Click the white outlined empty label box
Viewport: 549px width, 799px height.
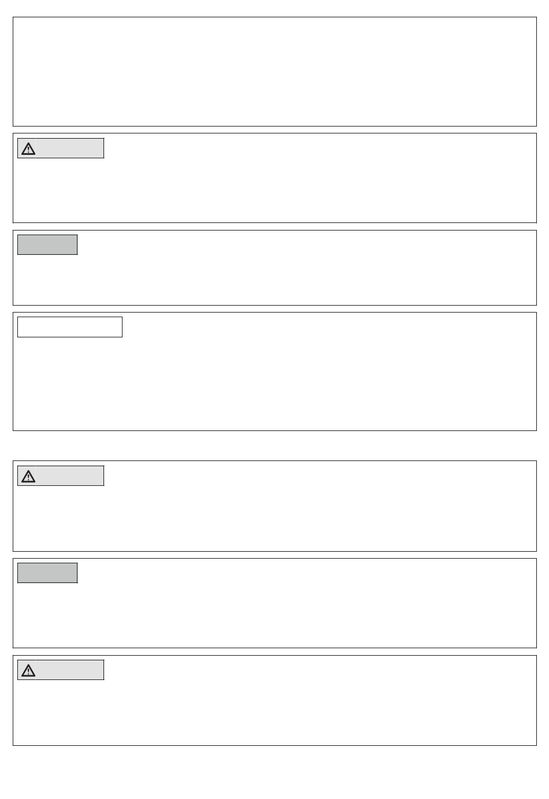(70, 327)
